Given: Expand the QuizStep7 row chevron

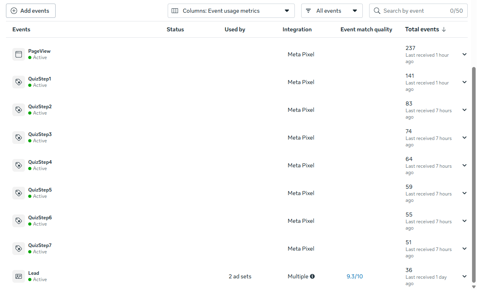Looking at the screenshot, I should click(x=465, y=249).
